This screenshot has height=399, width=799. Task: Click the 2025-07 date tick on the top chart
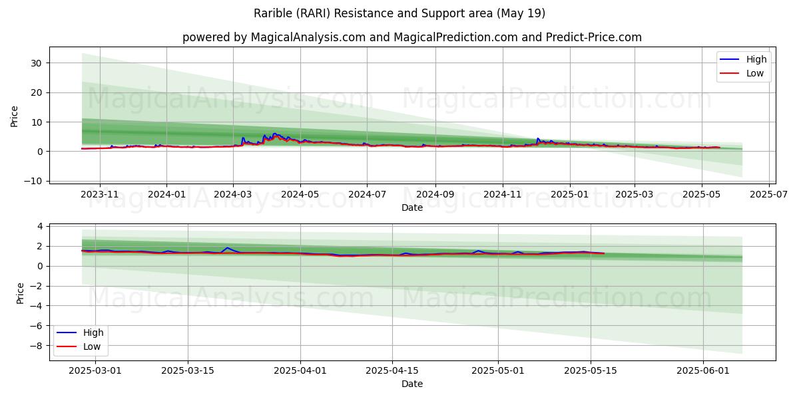pyautogui.click(x=768, y=195)
